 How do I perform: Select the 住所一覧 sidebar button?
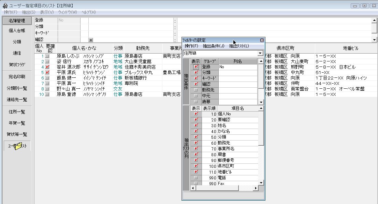(17, 112)
